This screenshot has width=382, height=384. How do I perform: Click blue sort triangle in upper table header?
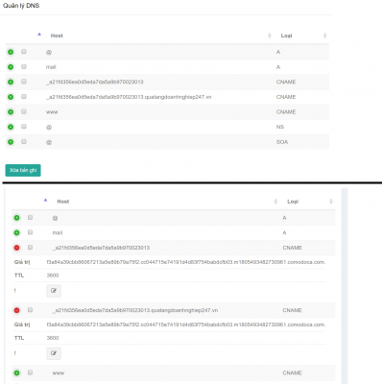pyautogui.click(x=39, y=35)
